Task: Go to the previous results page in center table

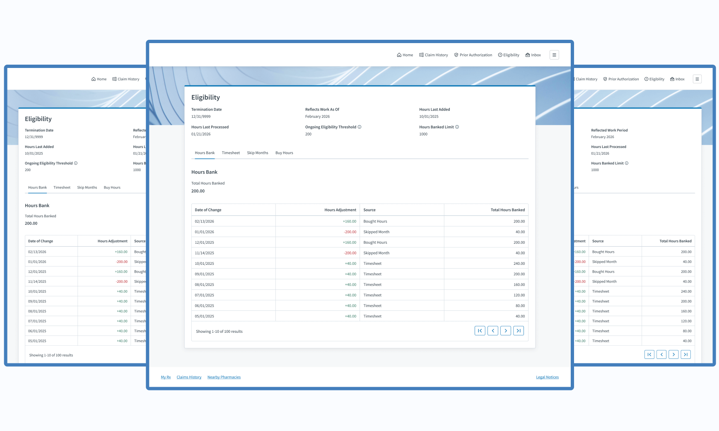Action: pos(493,331)
